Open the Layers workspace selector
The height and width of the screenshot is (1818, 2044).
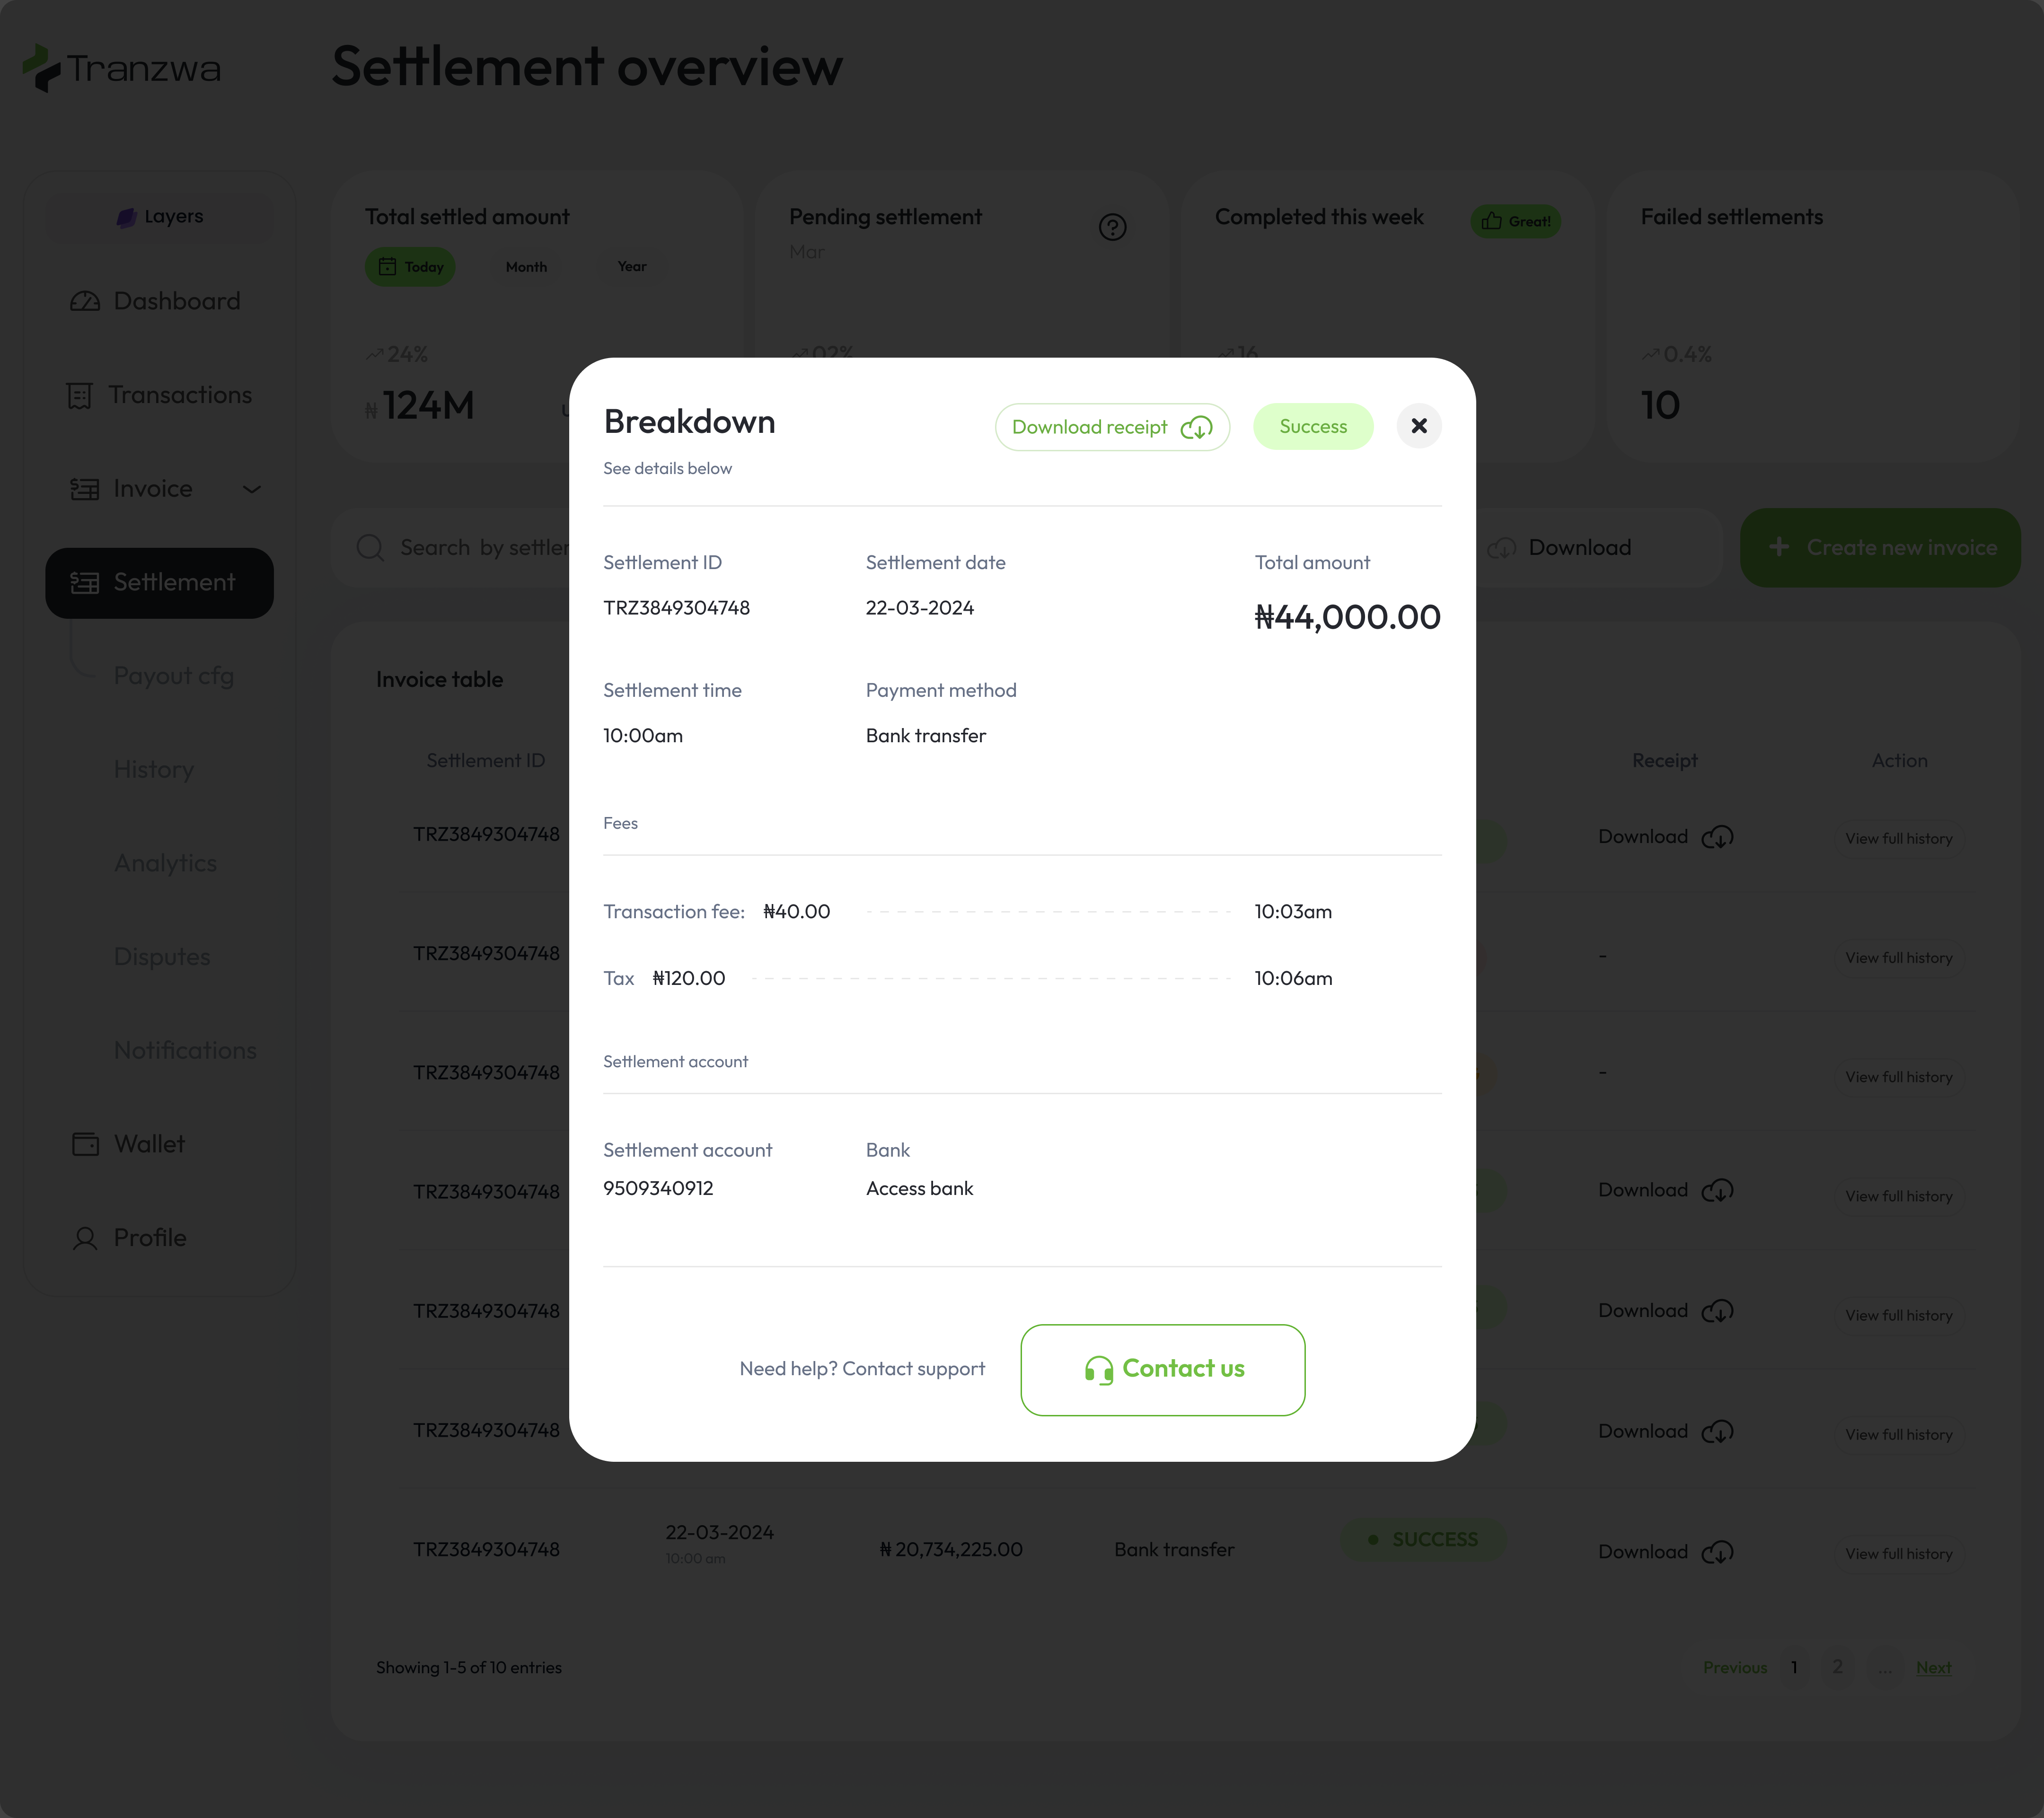[160, 217]
